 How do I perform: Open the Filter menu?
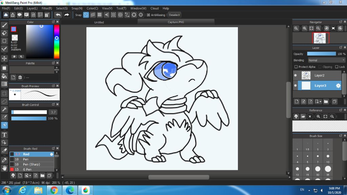tap(47, 8)
